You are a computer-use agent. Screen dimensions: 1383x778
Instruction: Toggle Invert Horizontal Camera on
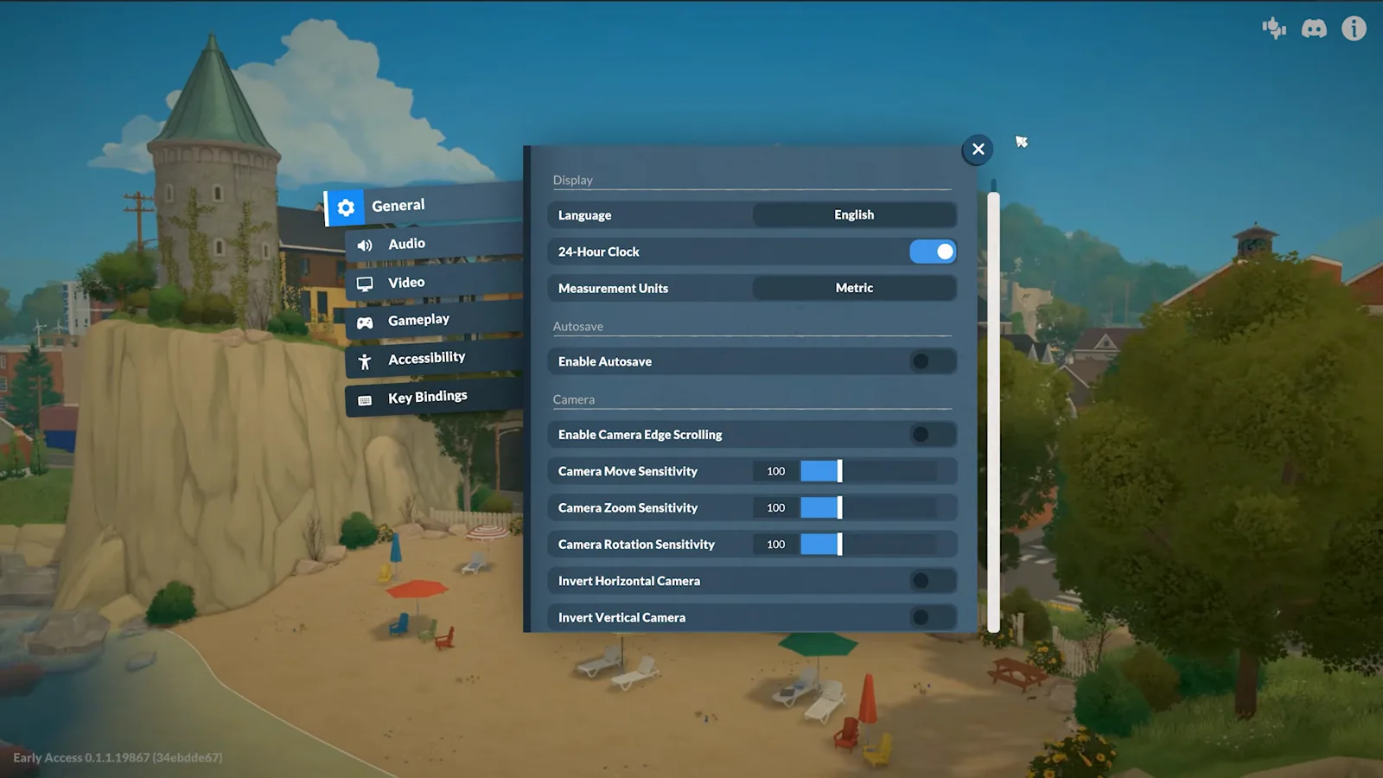pos(933,581)
